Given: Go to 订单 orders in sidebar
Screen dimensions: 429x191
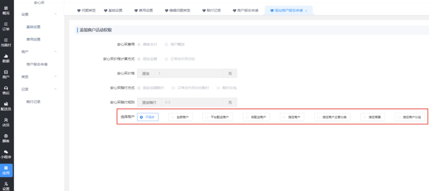Looking at the screenshot, I should click(6, 26).
